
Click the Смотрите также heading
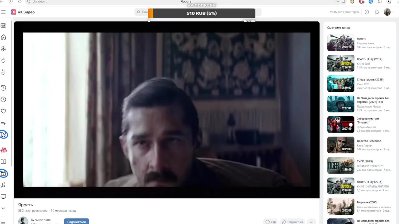coord(339,28)
